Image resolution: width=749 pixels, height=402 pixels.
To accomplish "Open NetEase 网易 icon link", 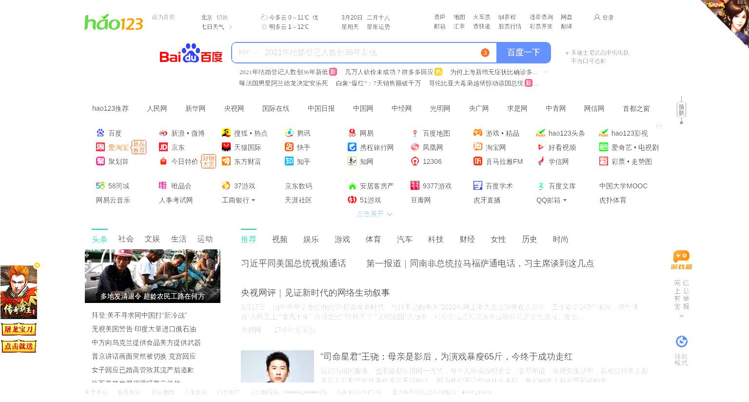I will (x=352, y=133).
